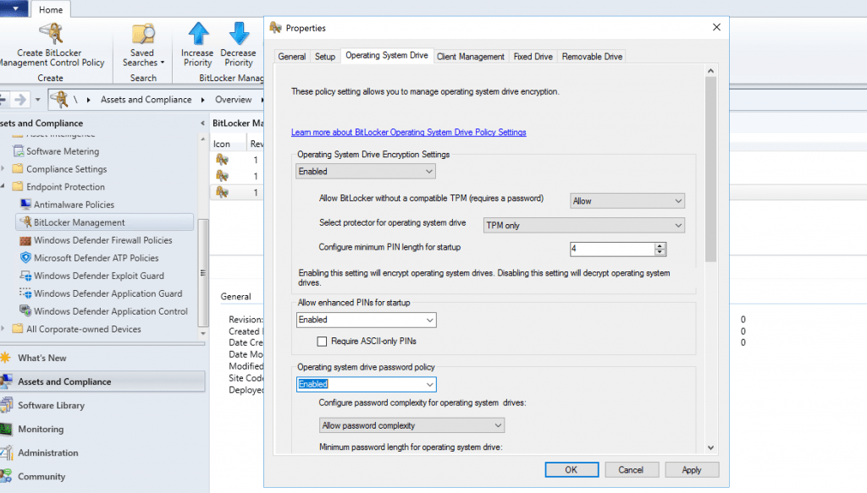This screenshot has height=493, width=867.
Task: Click Overview in the breadcrumb path
Action: (234, 100)
